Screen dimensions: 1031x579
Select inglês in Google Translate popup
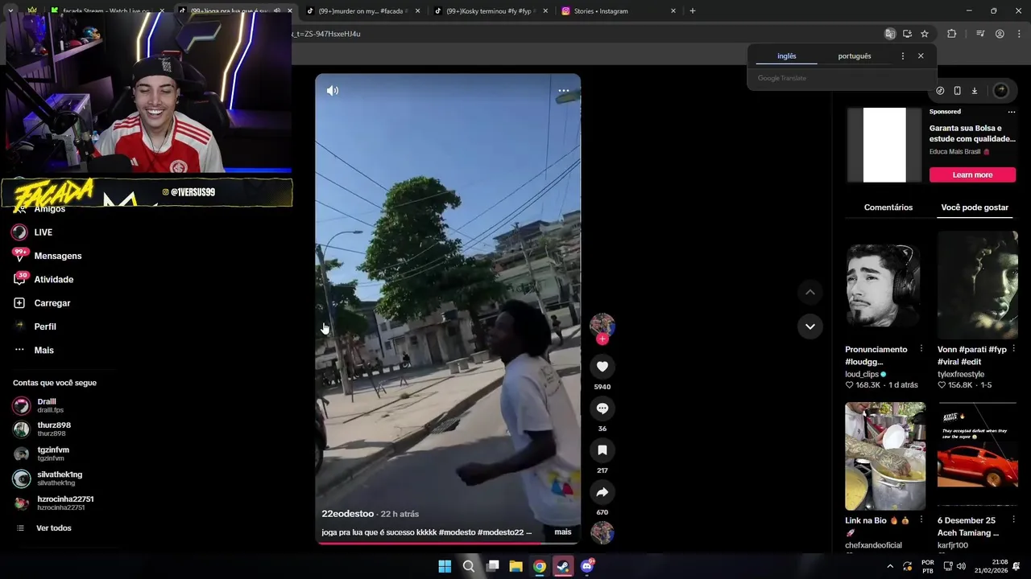click(786, 56)
